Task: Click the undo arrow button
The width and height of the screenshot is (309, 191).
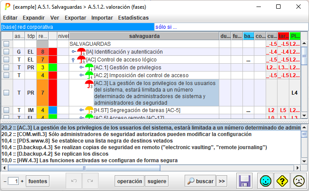Action: pyautogui.click(x=74, y=181)
